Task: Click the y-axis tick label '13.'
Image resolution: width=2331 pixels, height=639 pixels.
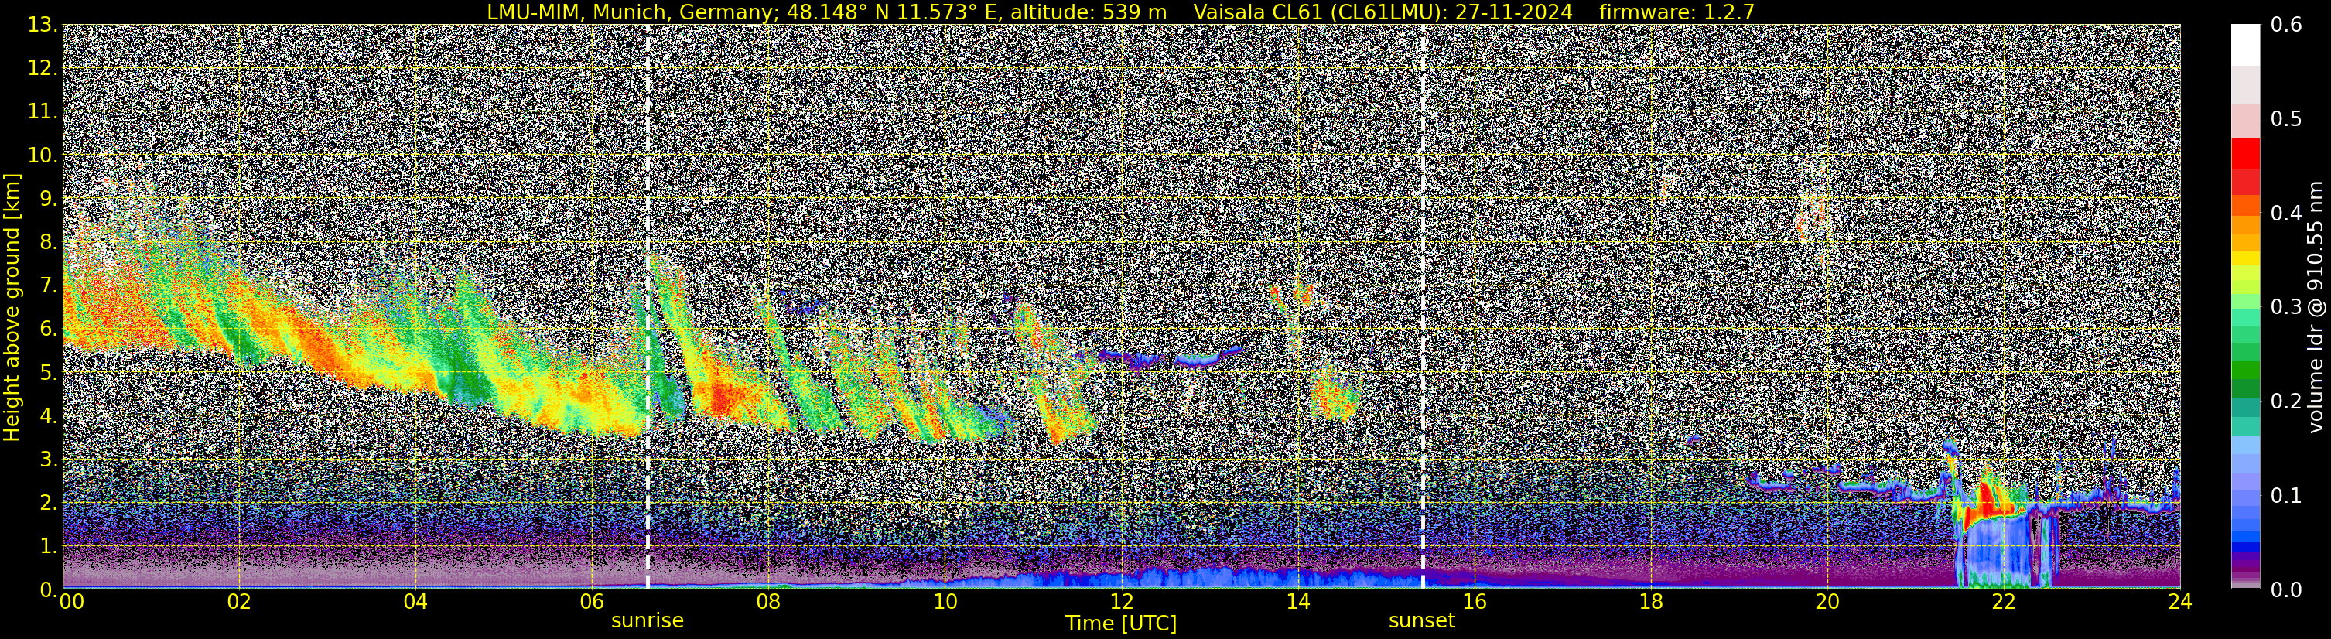Action: coord(43,26)
